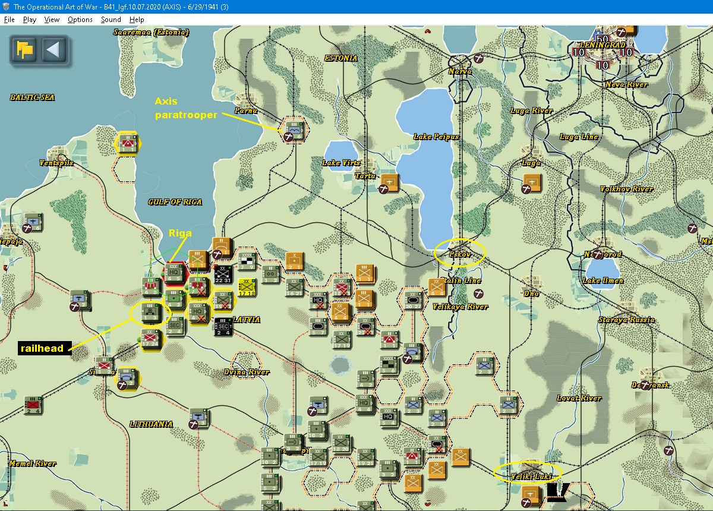The image size is (713, 511).
Task: Select the XXX HQ 4-4 unit
Action: tap(364, 405)
